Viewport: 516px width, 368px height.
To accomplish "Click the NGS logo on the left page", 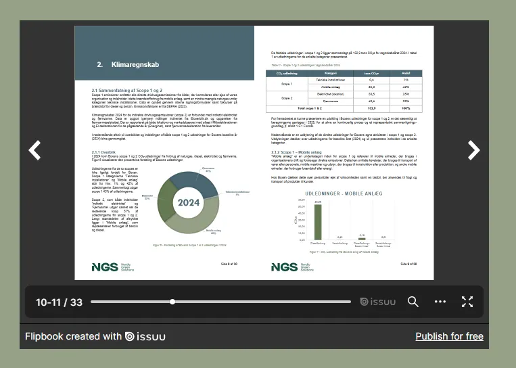I will (x=105, y=267).
